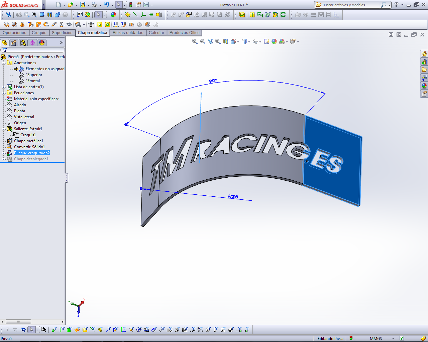The height and width of the screenshot is (342, 428).
Task: Select the Origen tree item
Action: tap(20, 123)
